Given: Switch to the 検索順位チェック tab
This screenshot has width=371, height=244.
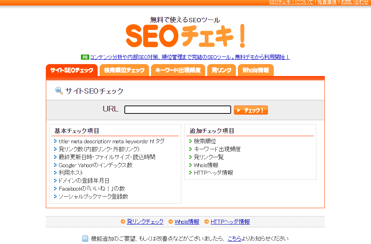Looking at the screenshot, I should point(124,70).
